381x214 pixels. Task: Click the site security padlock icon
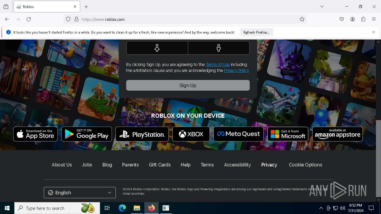(x=76, y=19)
